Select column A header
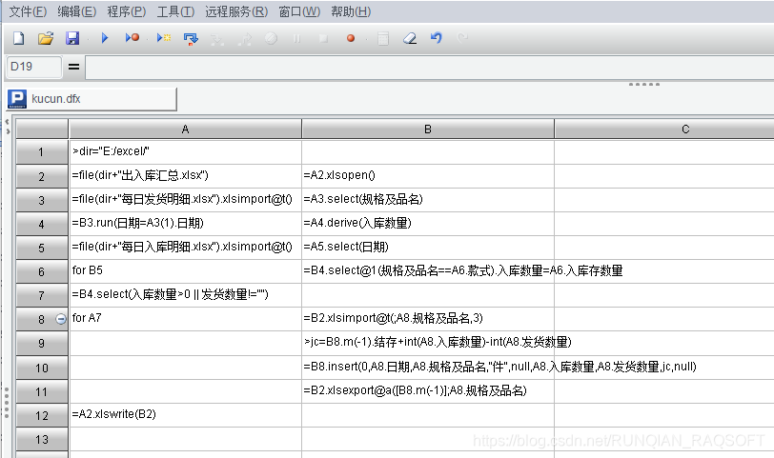This screenshot has height=458, width=774. tap(185, 129)
